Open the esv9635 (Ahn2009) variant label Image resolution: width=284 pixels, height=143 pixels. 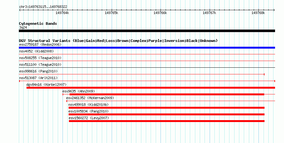coord(78,91)
